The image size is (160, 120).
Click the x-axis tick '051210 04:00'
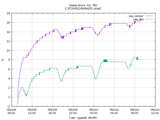pyautogui.click(x=114, y=111)
